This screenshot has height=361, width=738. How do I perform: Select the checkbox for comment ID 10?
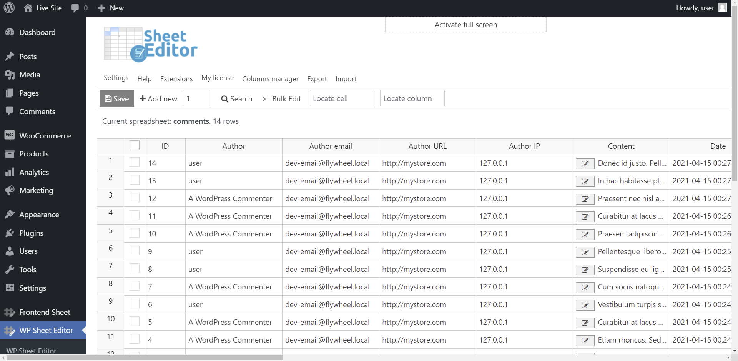(135, 233)
